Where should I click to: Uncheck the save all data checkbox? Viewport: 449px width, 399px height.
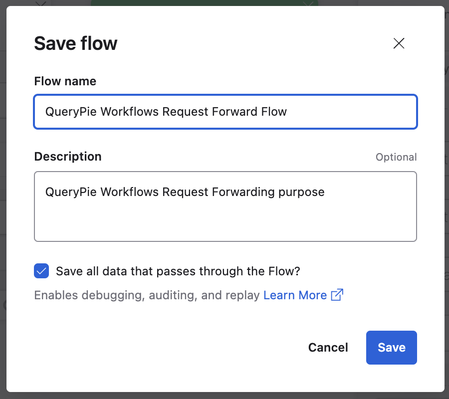point(41,271)
